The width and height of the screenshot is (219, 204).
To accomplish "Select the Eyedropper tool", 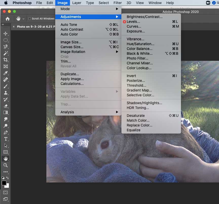I will coord(6,73).
